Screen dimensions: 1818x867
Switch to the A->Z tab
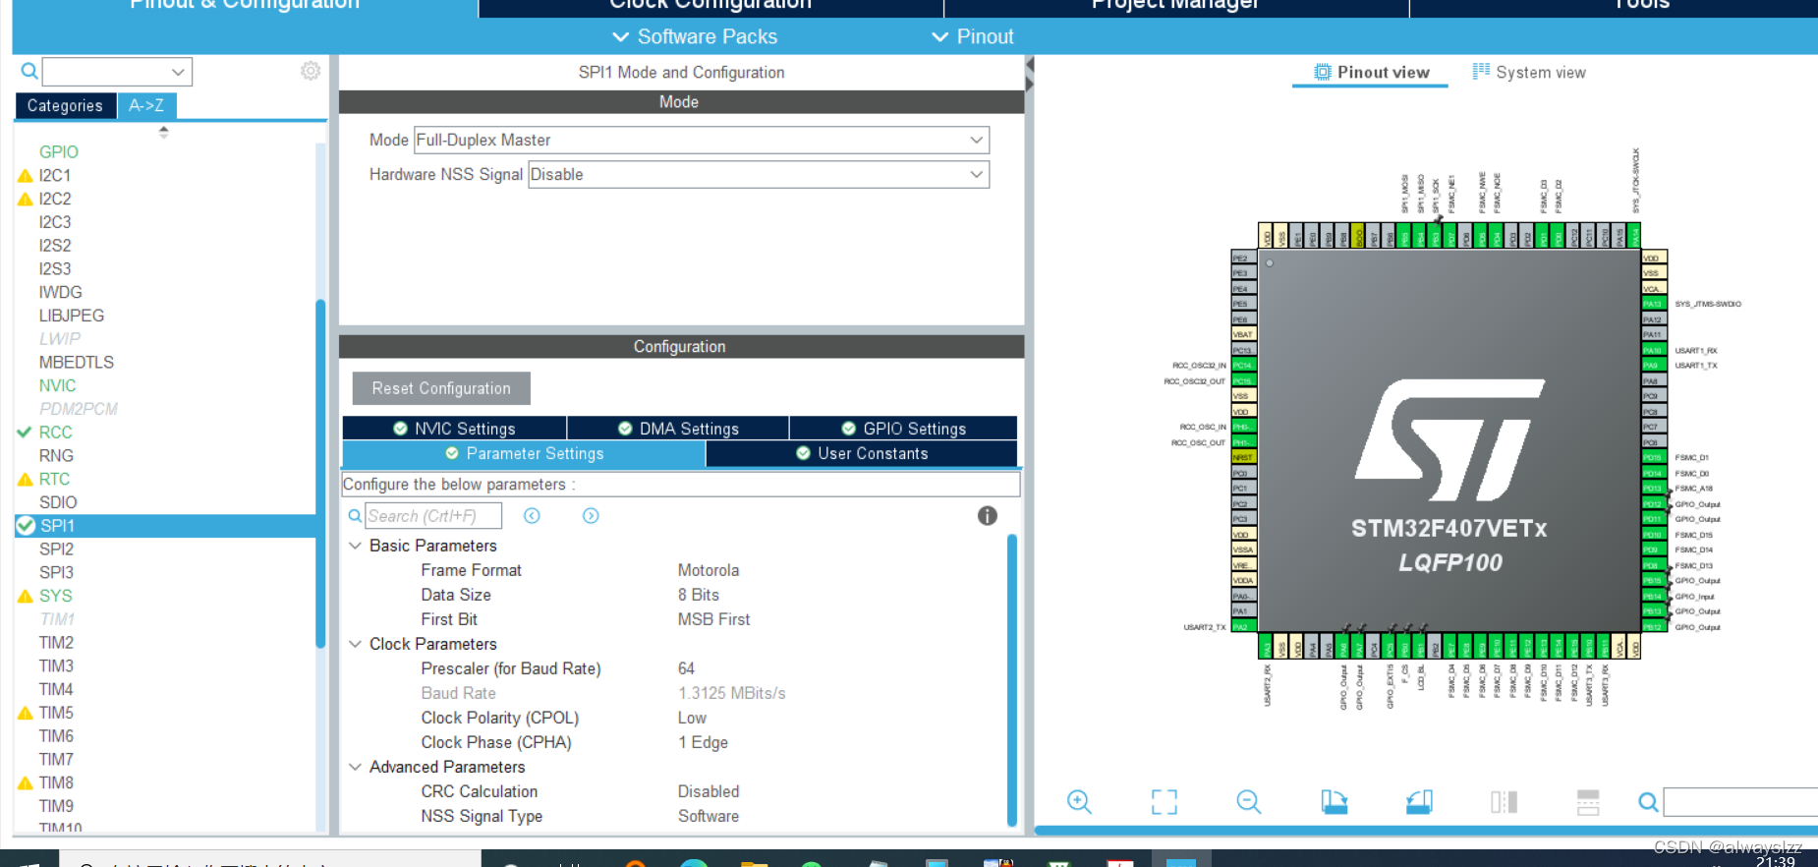pyautogui.click(x=146, y=105)
